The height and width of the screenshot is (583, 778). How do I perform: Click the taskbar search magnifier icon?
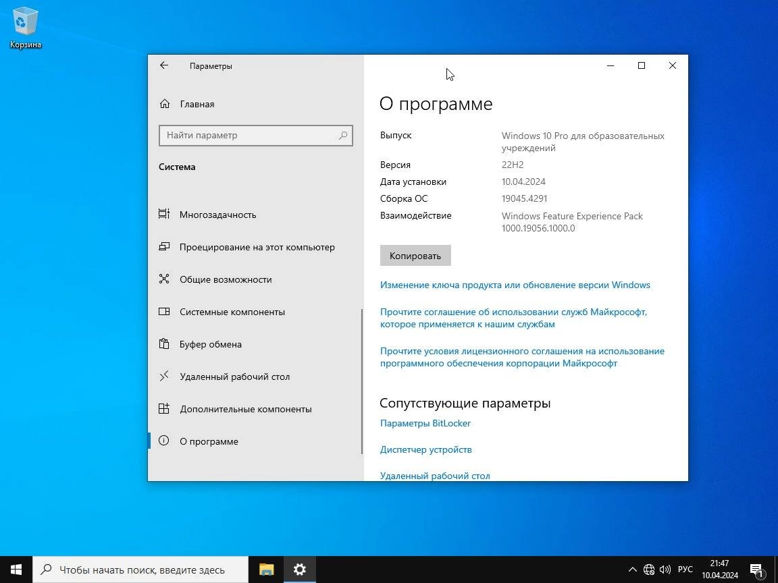coord(46,570)
